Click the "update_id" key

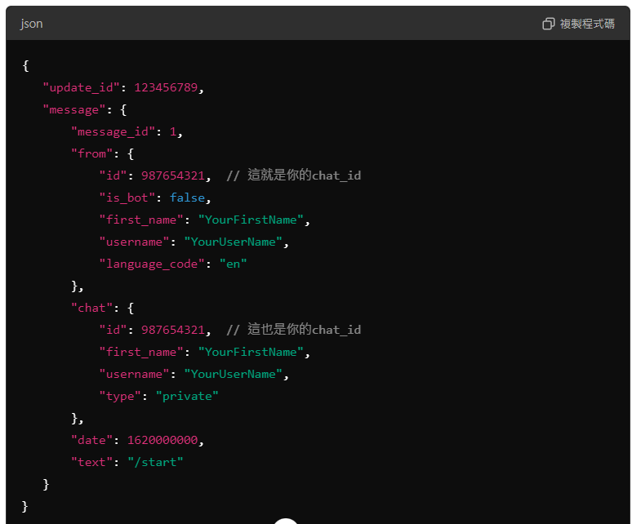(81, 87)
